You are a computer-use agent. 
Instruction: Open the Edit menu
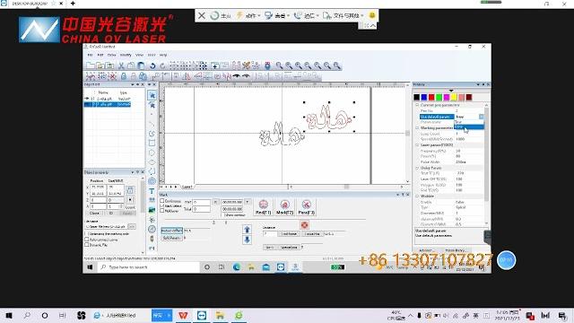[x=100, y=55]
